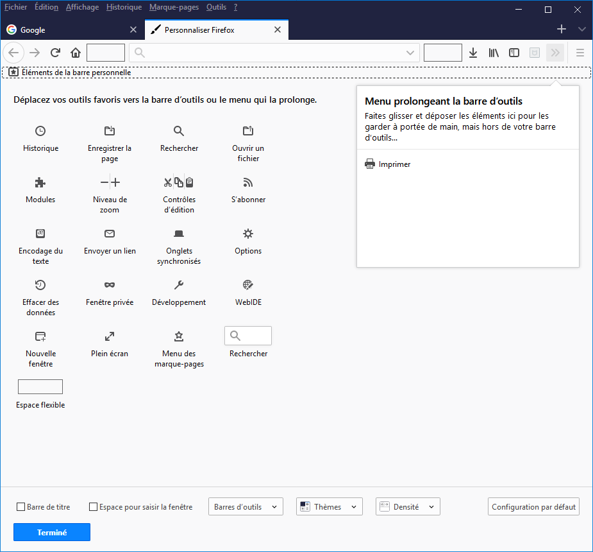
Task: Click the downloads arrow in the toolbar
Action: 473,53
